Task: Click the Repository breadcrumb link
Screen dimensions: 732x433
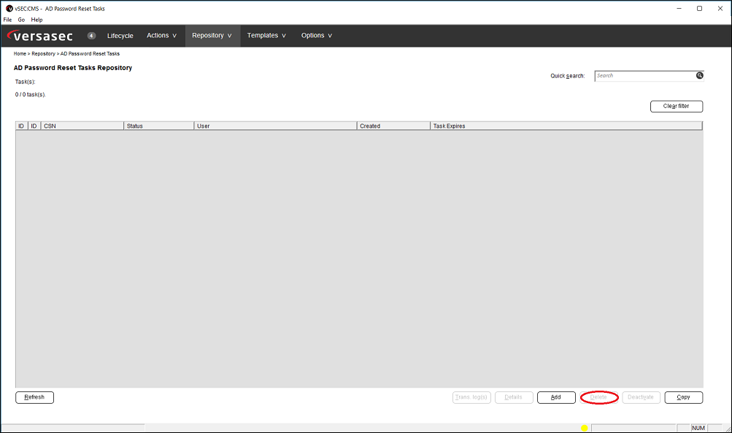Action: [x=43, y=54]
